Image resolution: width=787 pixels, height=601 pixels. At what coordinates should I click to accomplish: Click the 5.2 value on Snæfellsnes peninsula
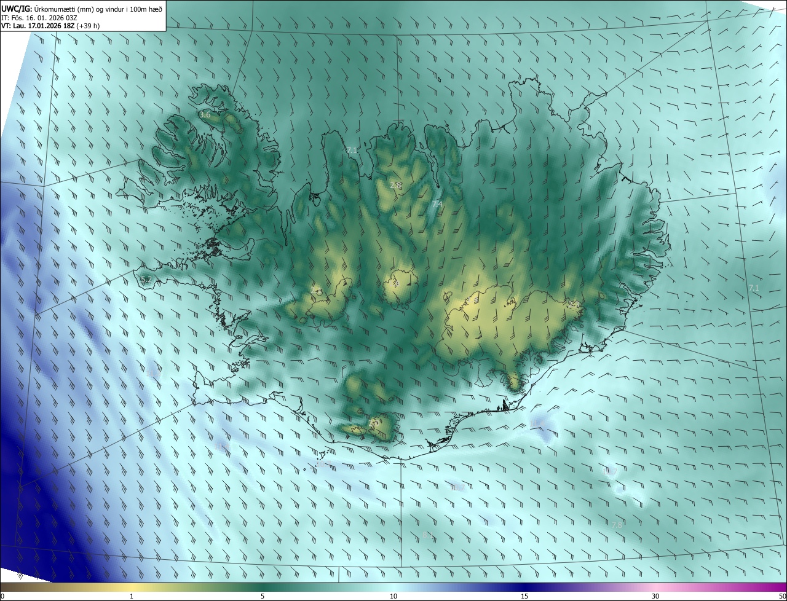146,280
